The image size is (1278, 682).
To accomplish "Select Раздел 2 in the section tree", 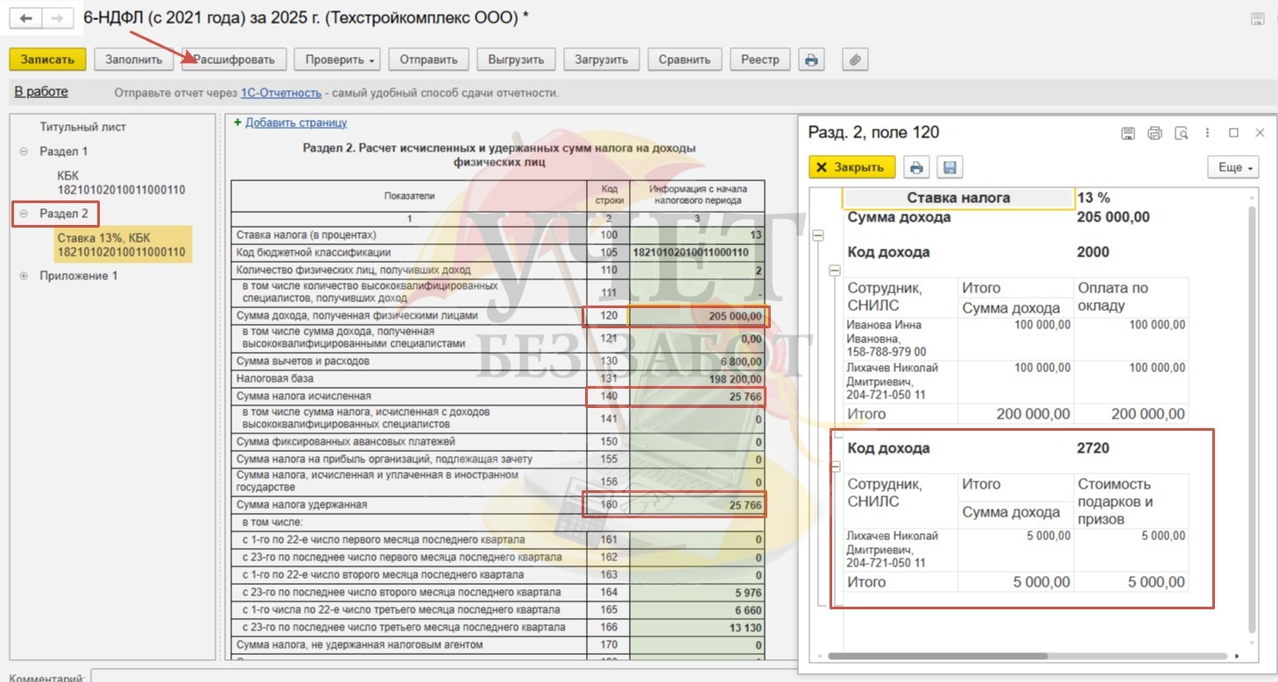I will tap(64, 213).
